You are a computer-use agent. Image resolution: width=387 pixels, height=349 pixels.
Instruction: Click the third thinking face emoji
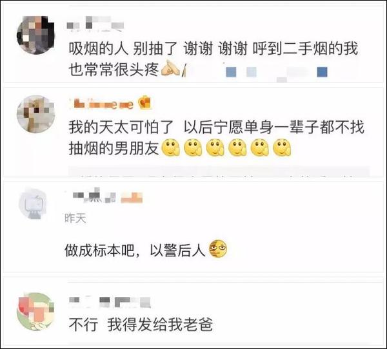[x=215, y=147]
